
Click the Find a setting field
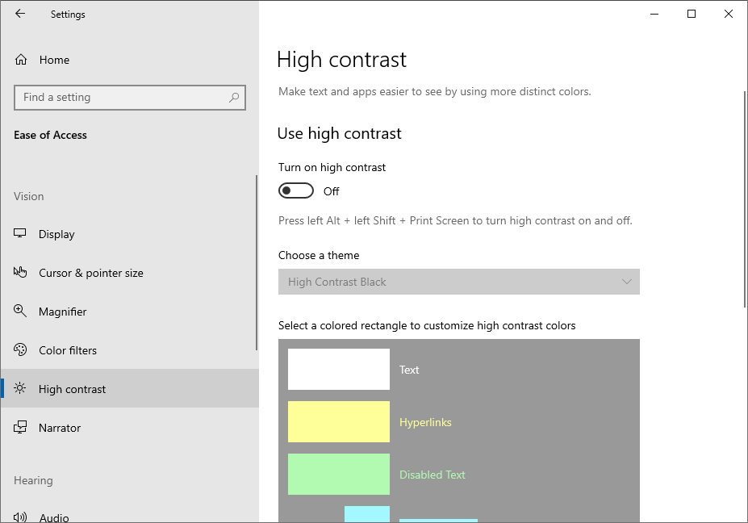click(130, 98)
